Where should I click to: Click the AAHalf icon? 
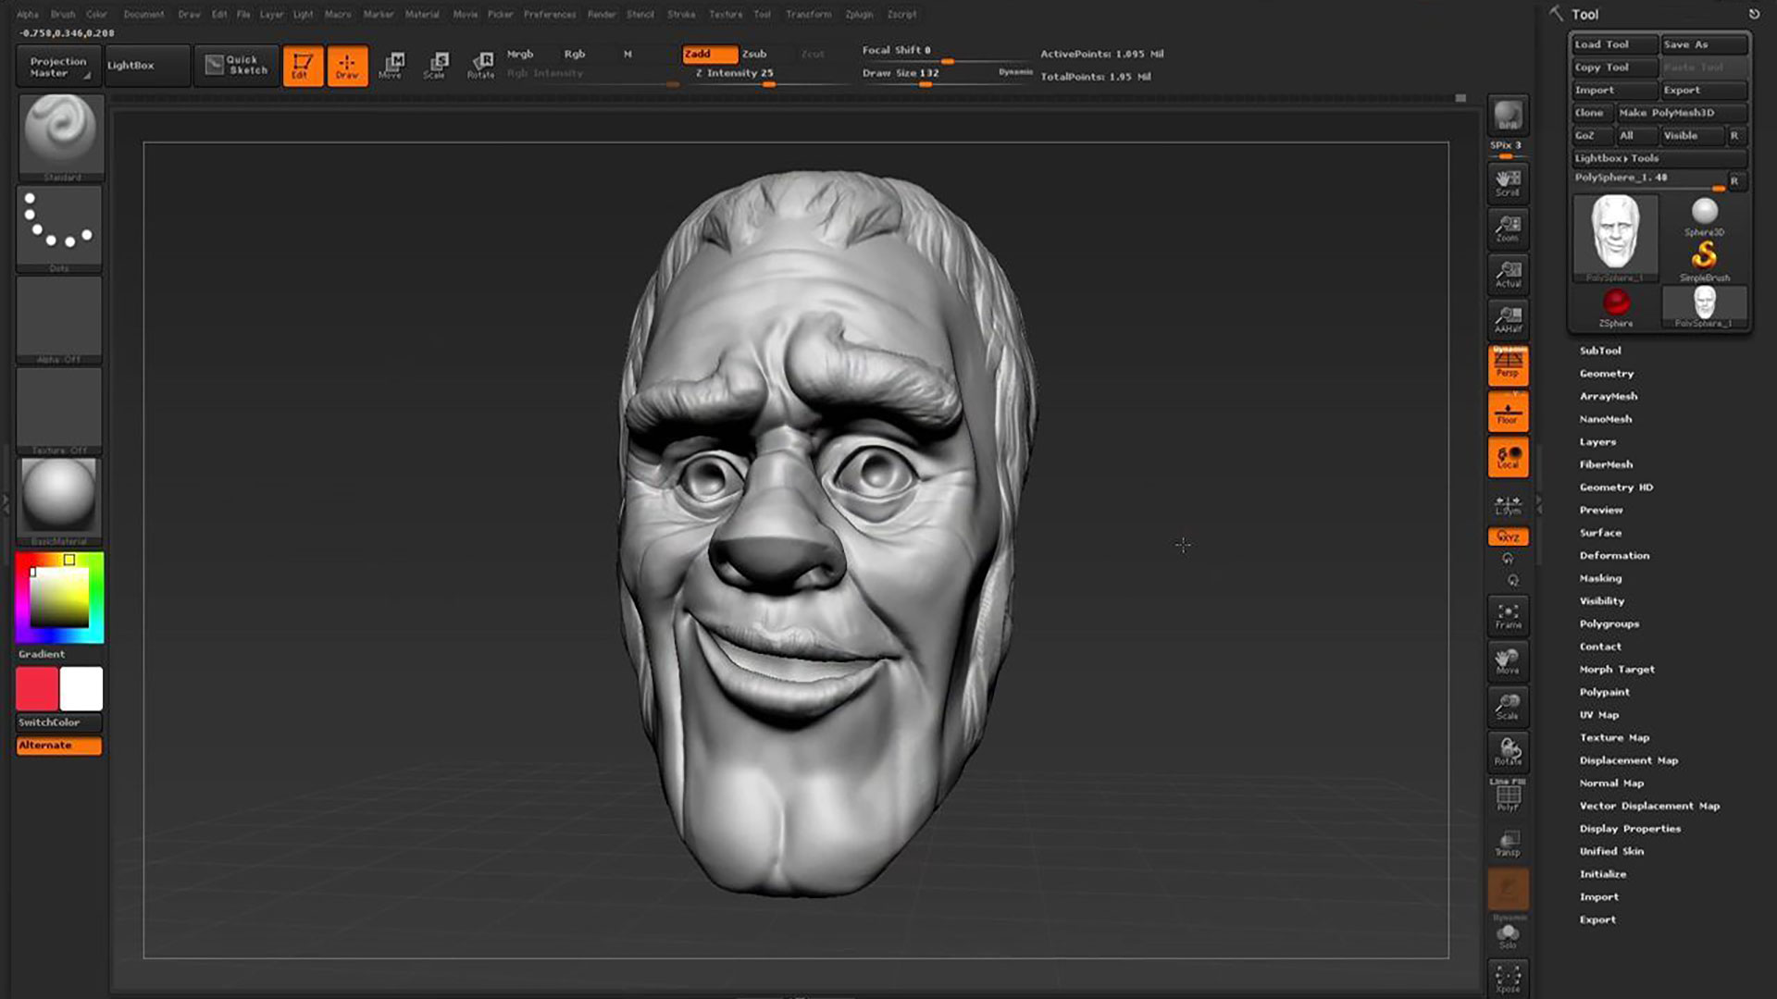(x=1508, y=319)
